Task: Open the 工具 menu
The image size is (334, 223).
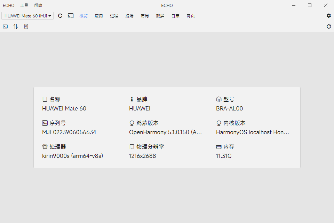Action: [x=24, y=5]
